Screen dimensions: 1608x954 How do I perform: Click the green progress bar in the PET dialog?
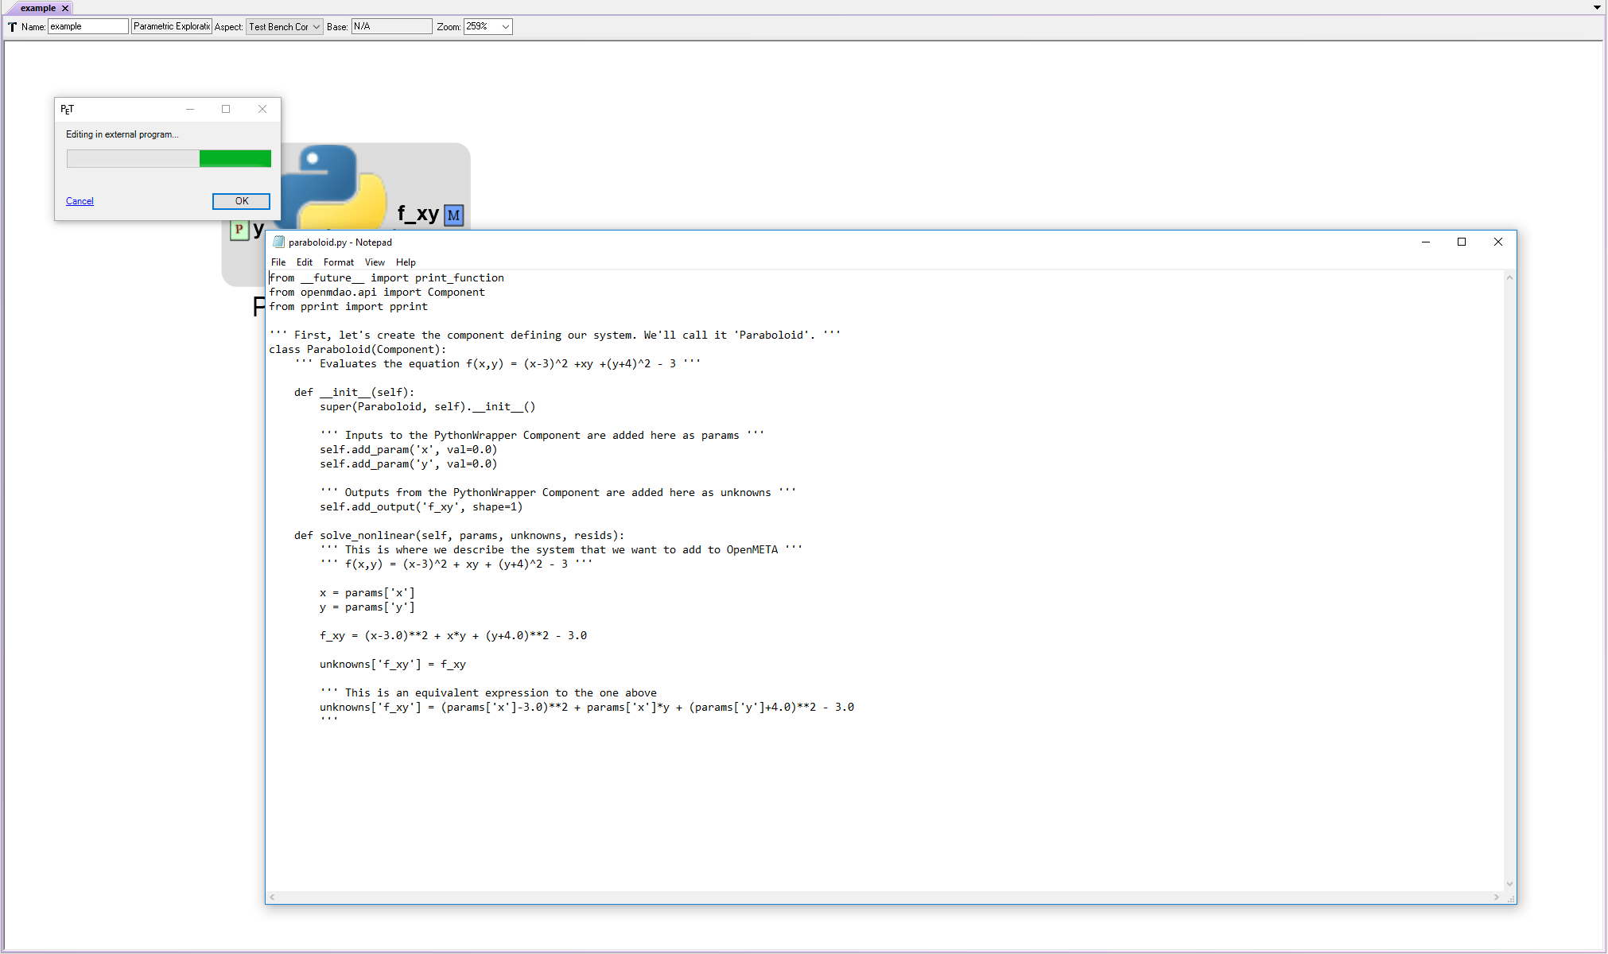pyautogui.click(x=235, y=158)
